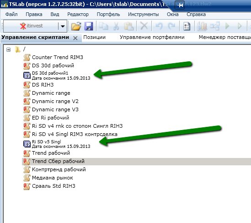Select Ri SD v4 rnk со стопом script
The image size is (251, 223).
(x=77, y=126)
